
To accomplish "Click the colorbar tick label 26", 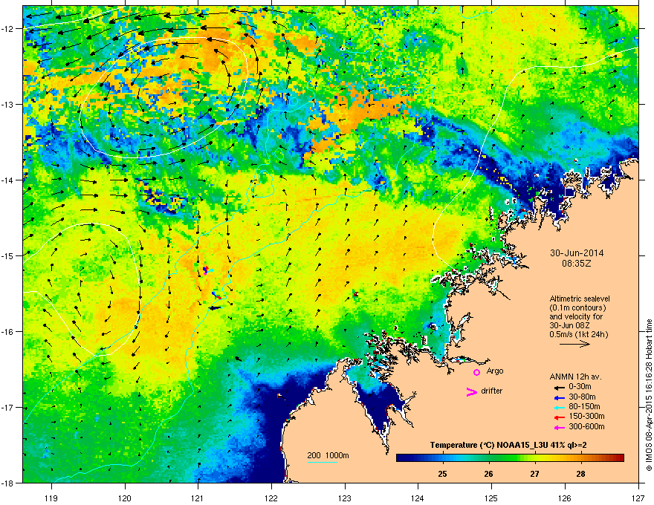I will [488, 474].
